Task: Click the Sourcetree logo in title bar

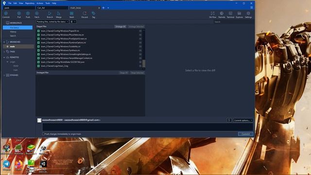Action: [4, 3]
